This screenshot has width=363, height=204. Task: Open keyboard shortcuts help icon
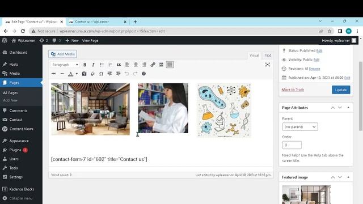(143, 74)
